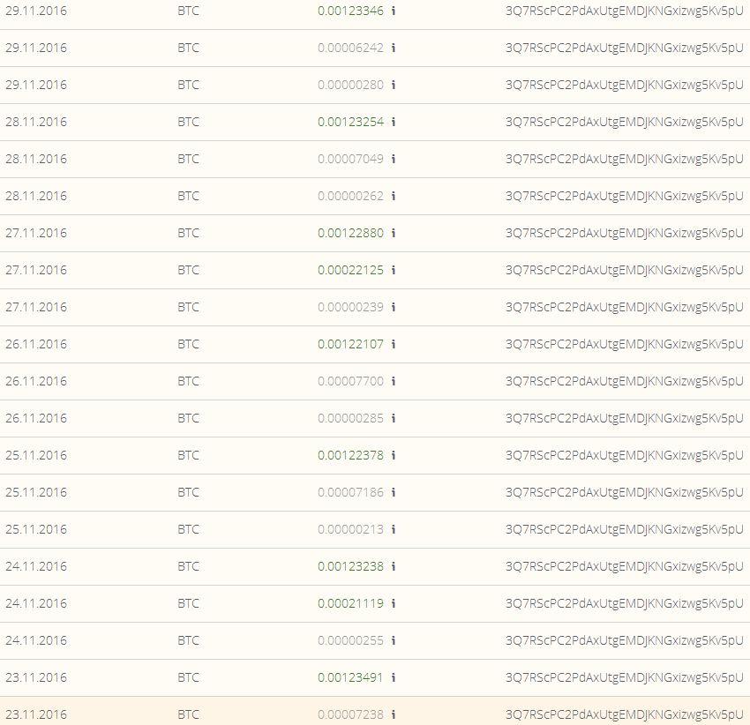
Task: Click the amount 0.00000213
Action: click(x=350, y=529)
